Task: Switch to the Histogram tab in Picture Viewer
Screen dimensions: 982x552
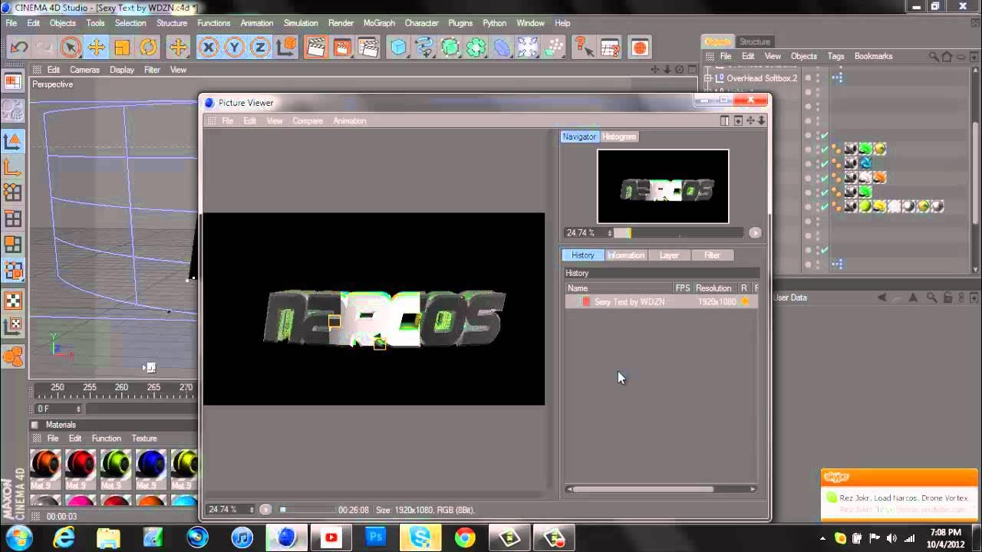Action: pyautogui.click(x=618, y=136)
